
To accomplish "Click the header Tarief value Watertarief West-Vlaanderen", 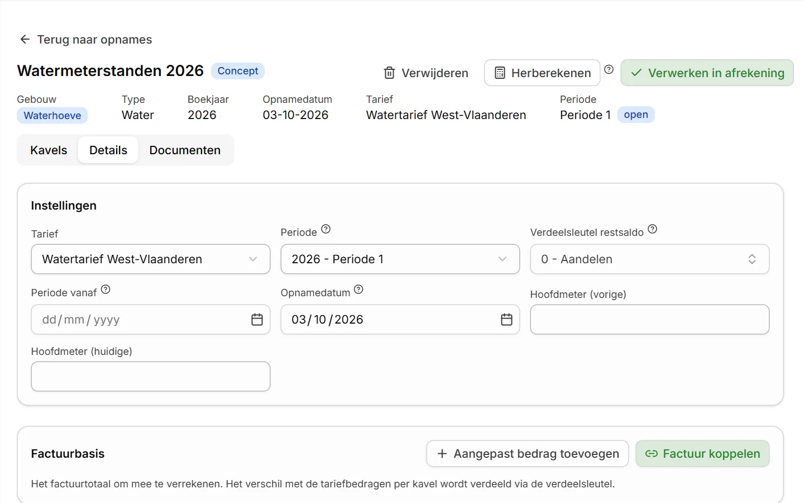I will click(x=446, y=115).
